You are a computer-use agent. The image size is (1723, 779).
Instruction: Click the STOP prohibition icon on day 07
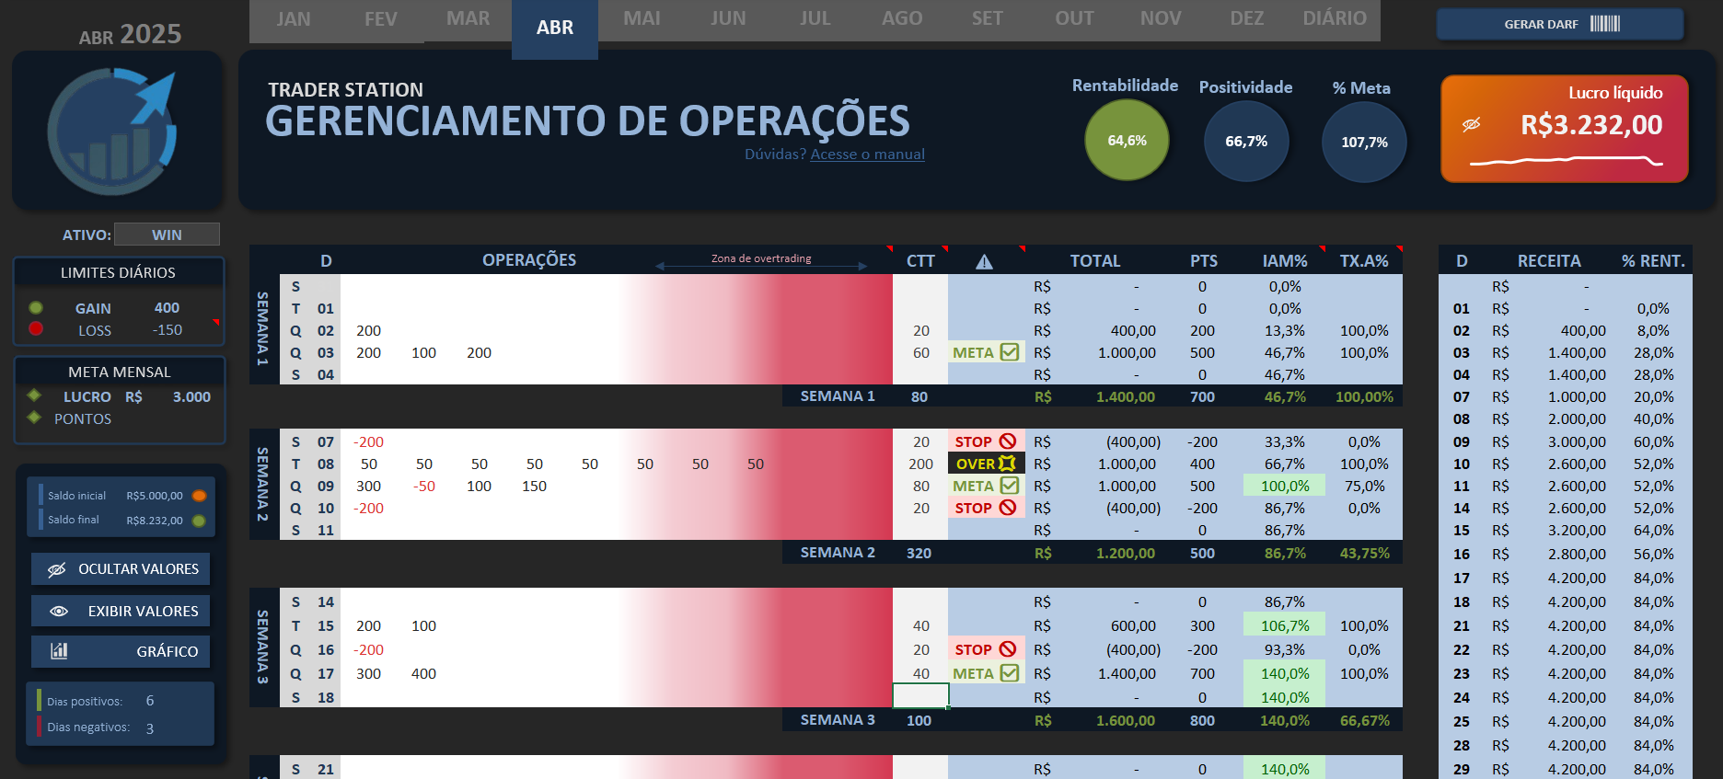(1008, 441)
